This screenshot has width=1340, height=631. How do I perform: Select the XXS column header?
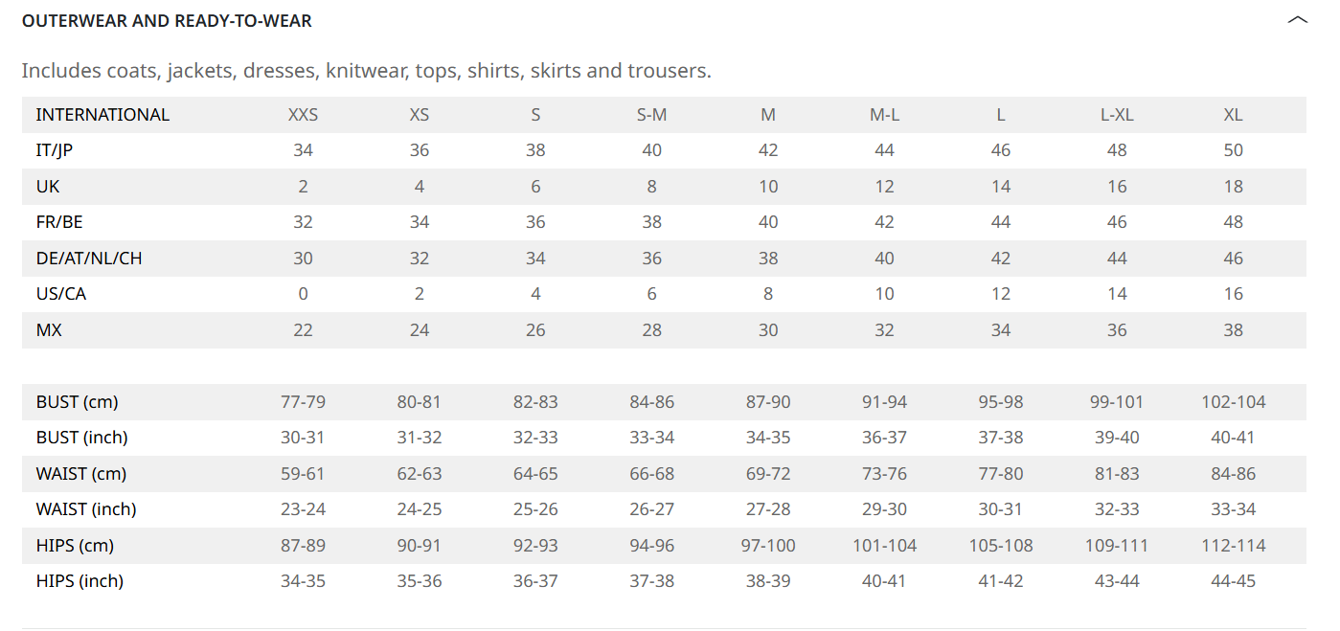(303, 115)
